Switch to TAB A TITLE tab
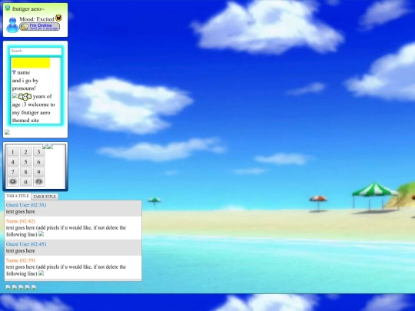 click(18, 196)
